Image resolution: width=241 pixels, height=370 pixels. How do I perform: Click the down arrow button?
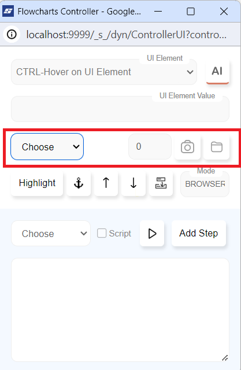134,183
